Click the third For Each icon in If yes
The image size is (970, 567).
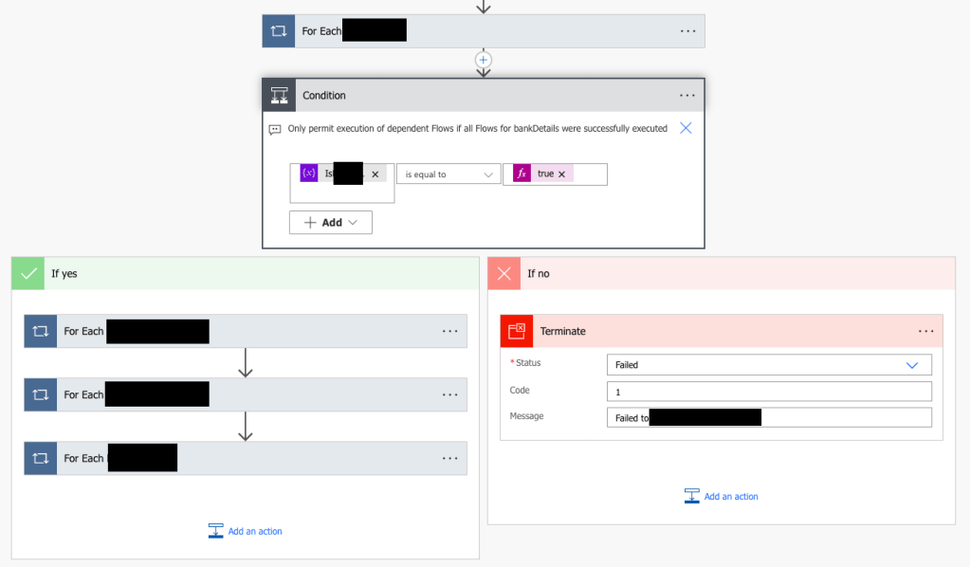pos(41,458)
